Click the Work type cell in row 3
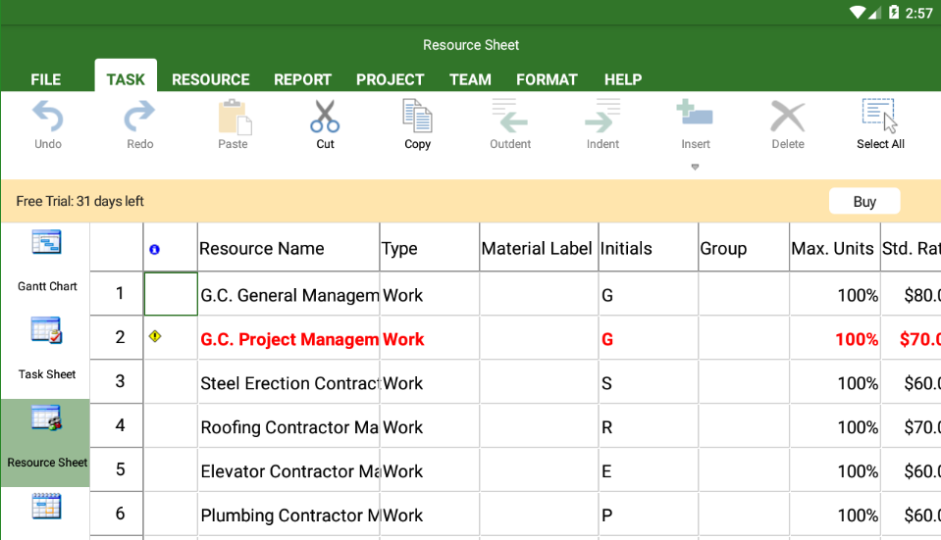Viewport: 941px width, 540px height. click(430, 381)
